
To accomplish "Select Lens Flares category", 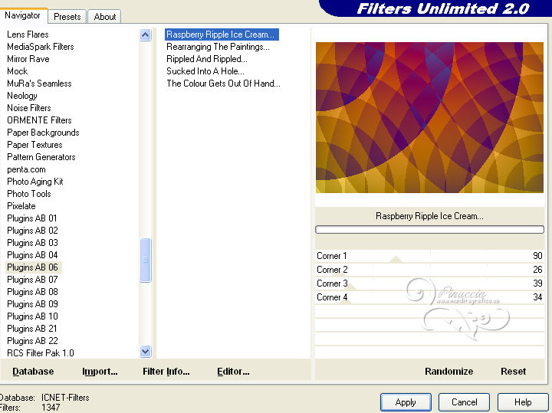I will click(x=28, y=34).
